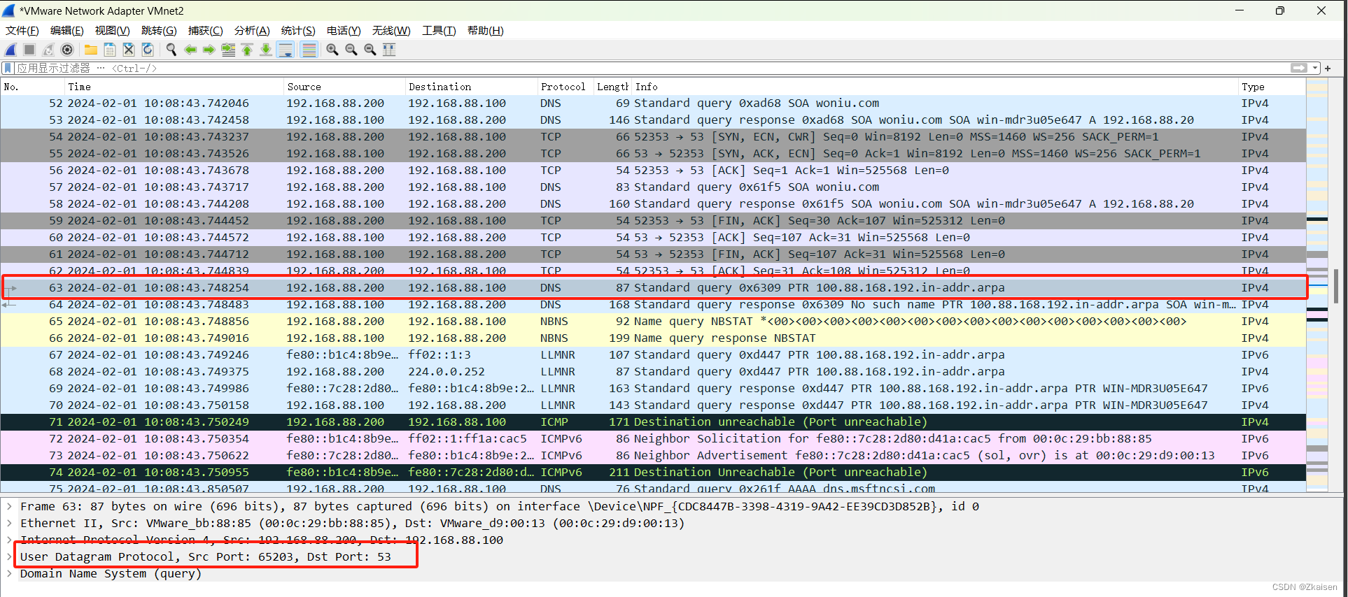
Task: Focus the display filter input field
Action: coord(651,68)
